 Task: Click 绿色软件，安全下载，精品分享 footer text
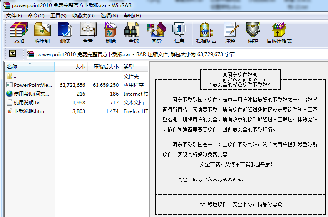pos(241,204)
